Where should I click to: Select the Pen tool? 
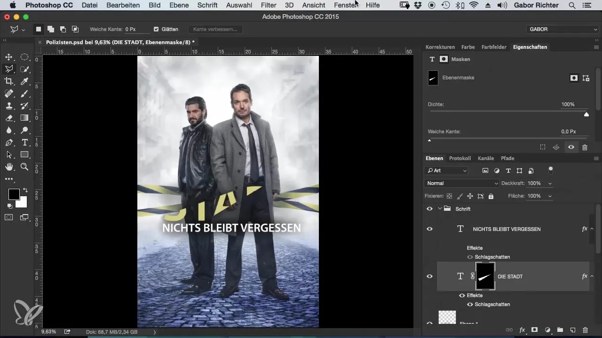coord(9,142)
